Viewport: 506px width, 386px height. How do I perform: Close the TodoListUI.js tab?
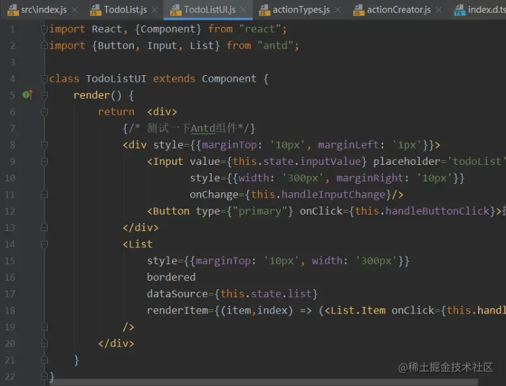[244, 10]
